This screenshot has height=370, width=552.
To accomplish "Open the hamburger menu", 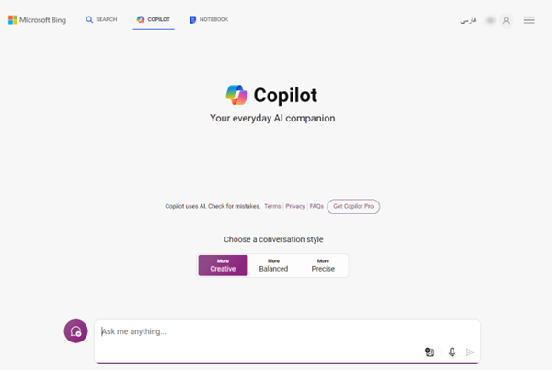I will (529, 20).
